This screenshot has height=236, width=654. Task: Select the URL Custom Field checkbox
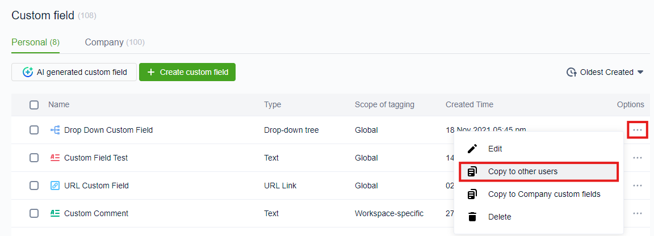point(34,186)
